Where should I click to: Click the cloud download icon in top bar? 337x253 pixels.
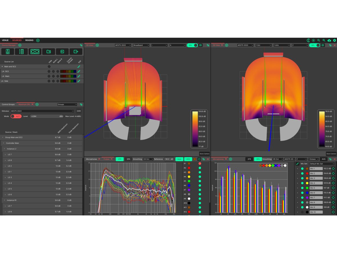329,40
